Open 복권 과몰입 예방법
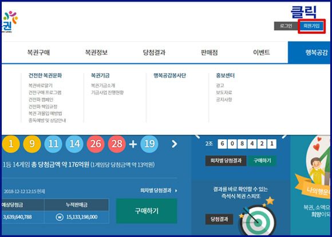The width and height of the screenshot is (332, 237). click(45, 114)
